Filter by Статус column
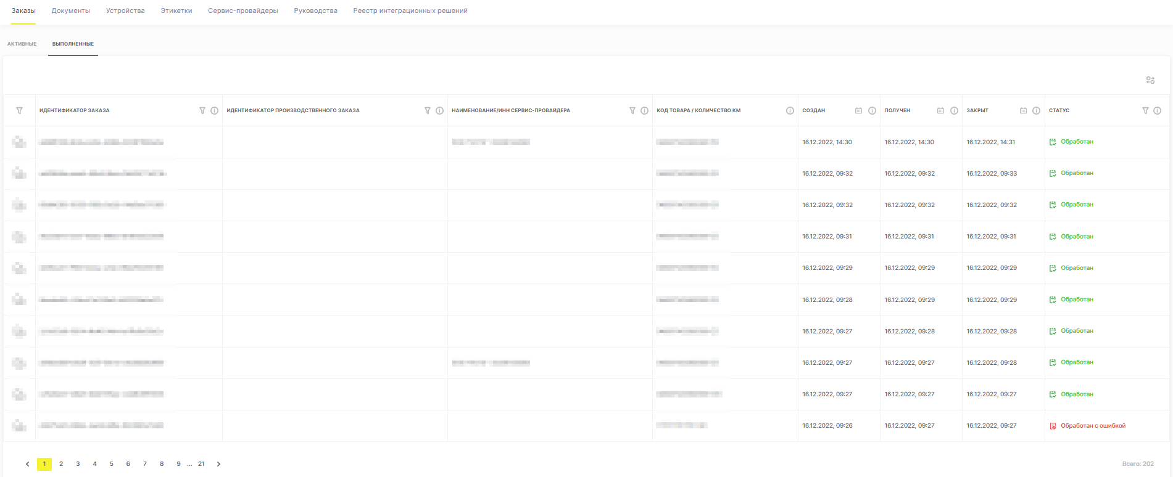 (x=1145, y=111)
